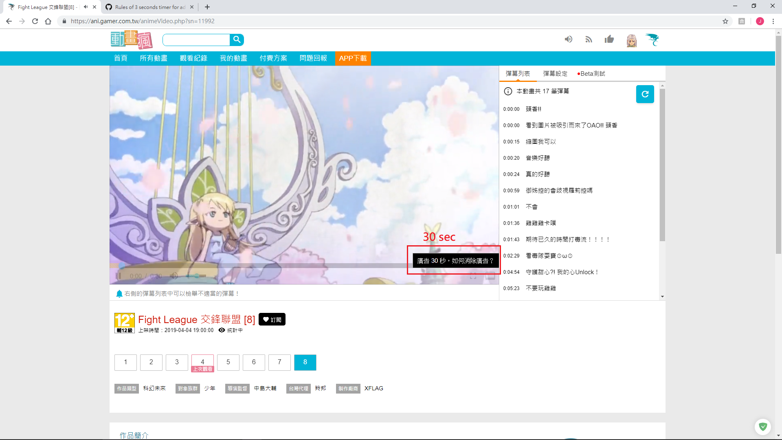Viewport: 782px width, 440px height.
Task: Select episode 6
Action: tap(254, 362)
